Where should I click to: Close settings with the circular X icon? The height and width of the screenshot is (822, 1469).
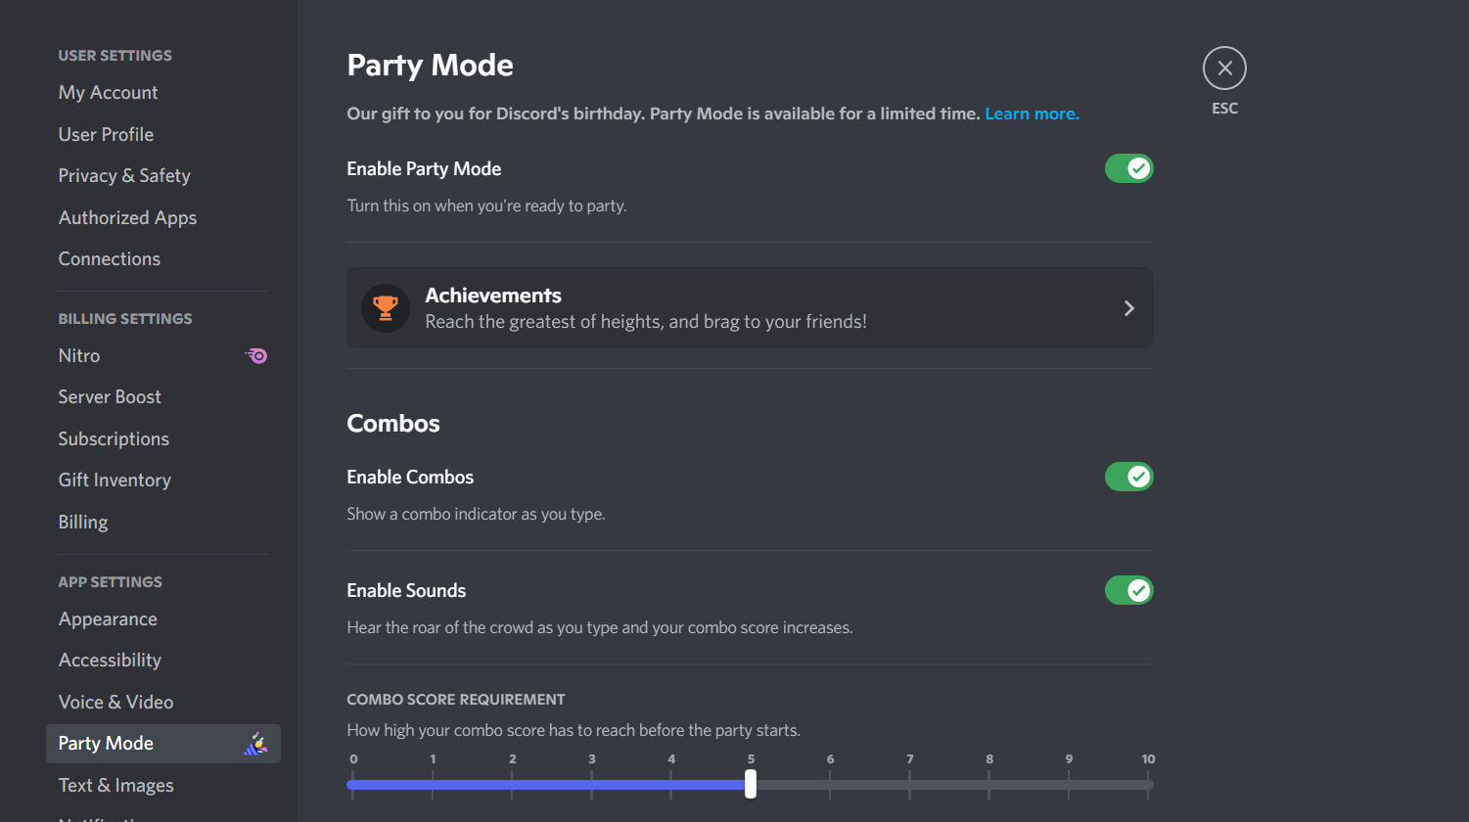1223,68
